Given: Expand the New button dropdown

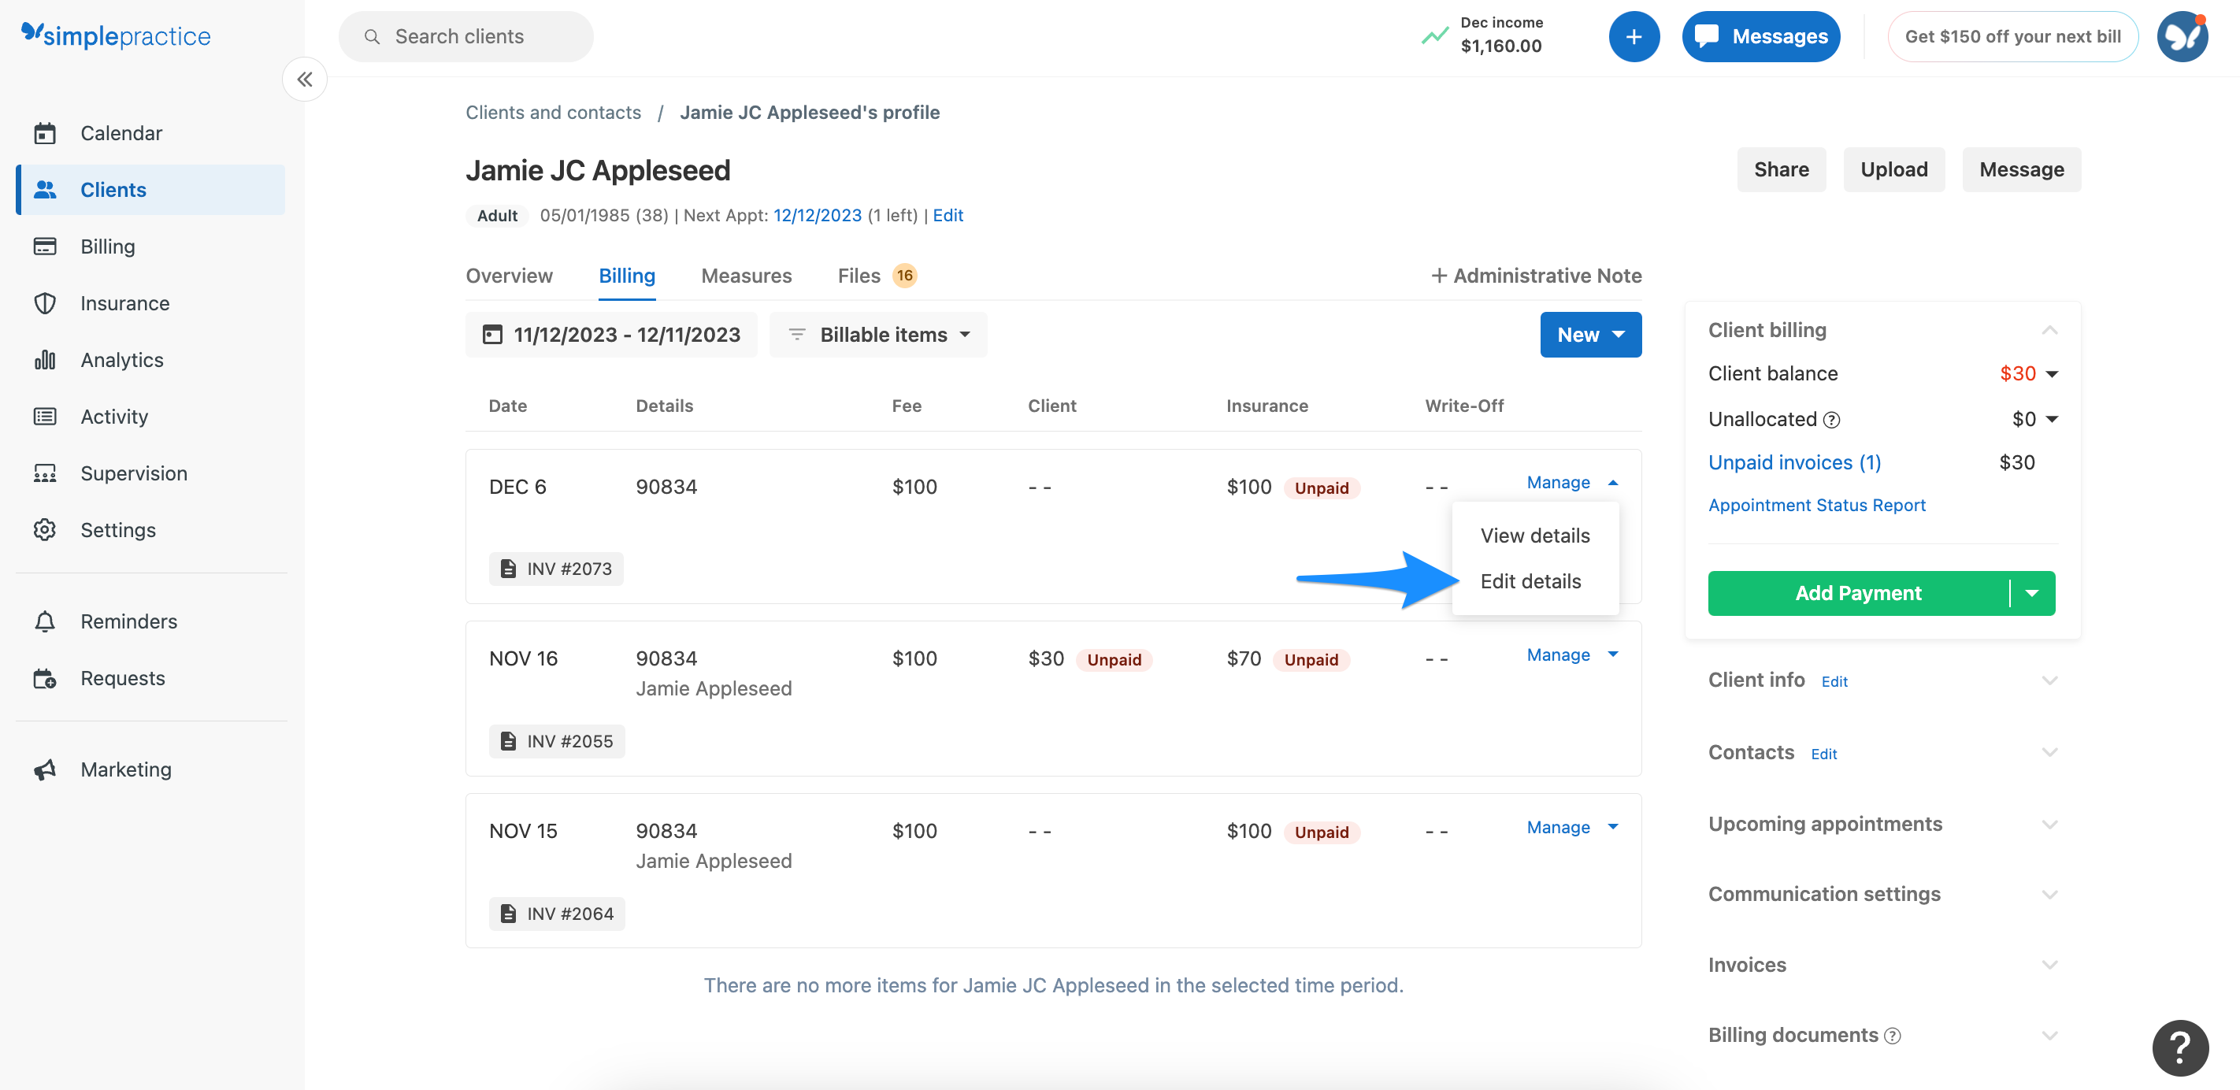Looking at the screenshot, I should (x=1590, y=335).
